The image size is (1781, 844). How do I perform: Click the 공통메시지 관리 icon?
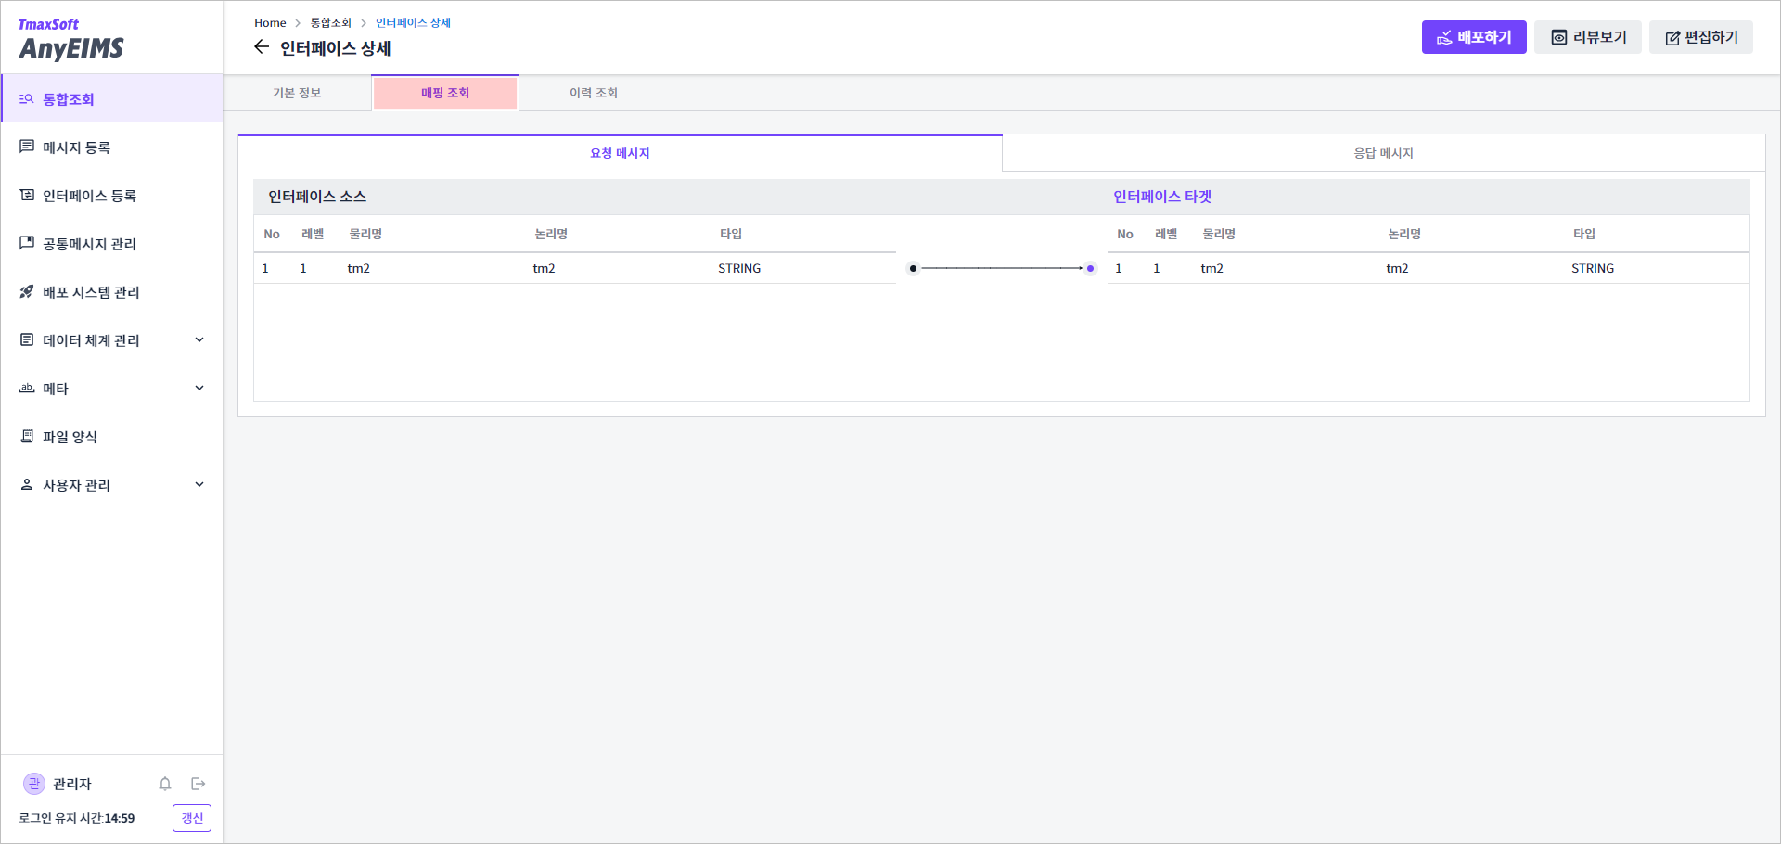click(27, 243)
